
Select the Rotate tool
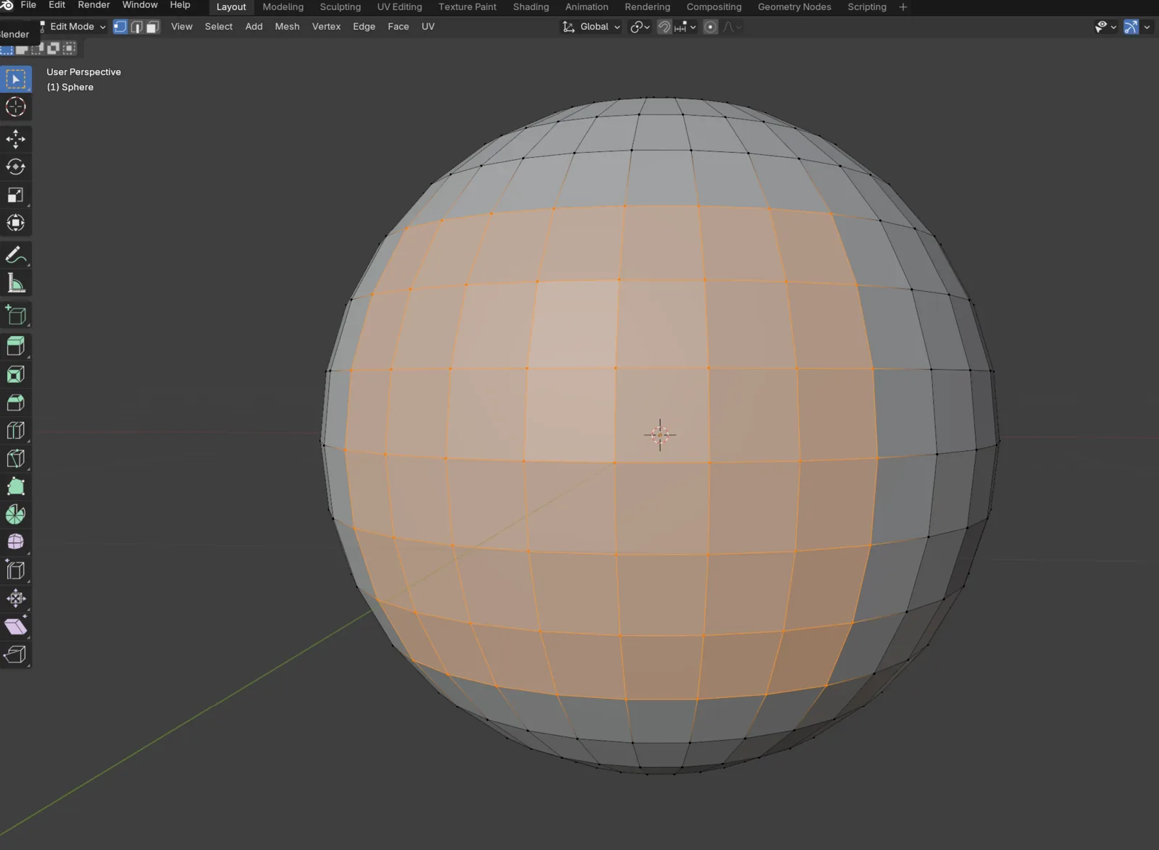point(15,167)
